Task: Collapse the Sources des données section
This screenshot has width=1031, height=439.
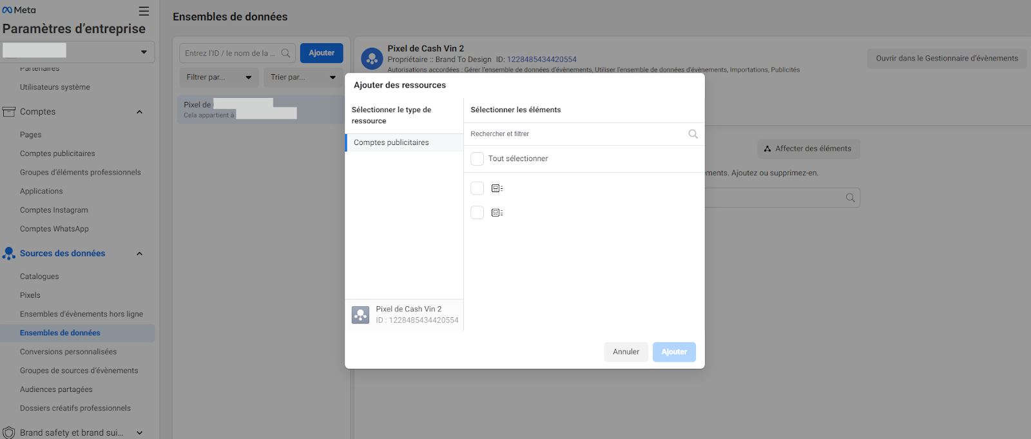Action: coord(139,253)
